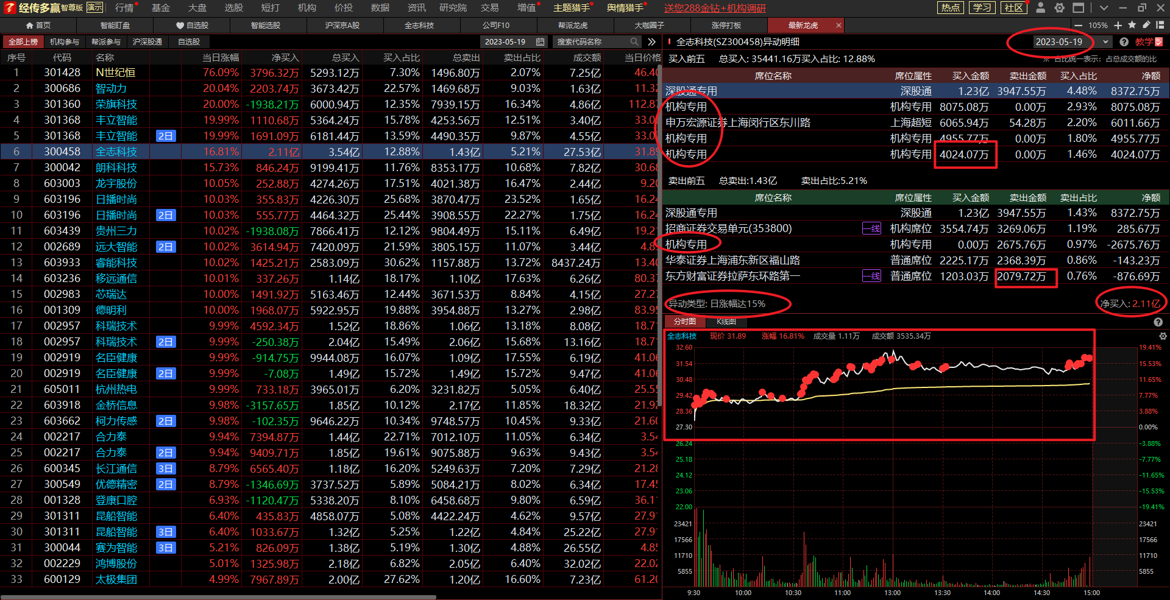Click the 学习 button
The width and height of the screenshot is (1170, 600).
pos(982,8)
